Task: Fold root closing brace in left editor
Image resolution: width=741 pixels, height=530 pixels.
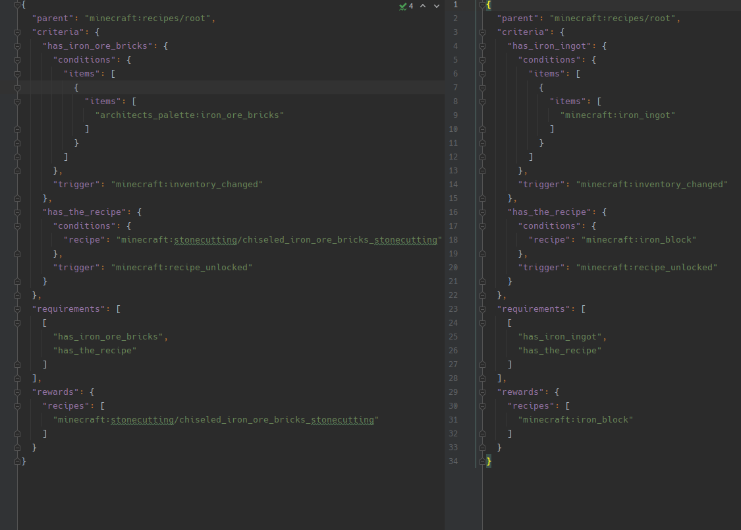Action: pos(18,461)
